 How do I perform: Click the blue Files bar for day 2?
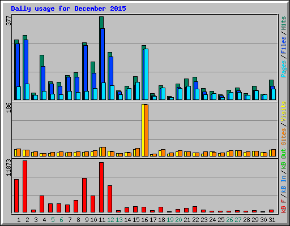click(26, 62)
